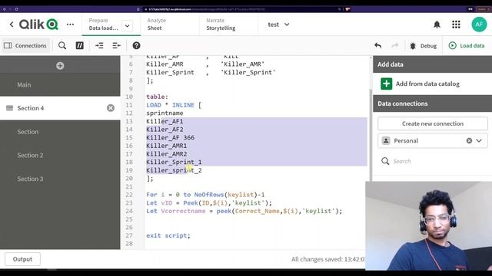Redo the last edit
Viewport: 492px width, 276px height.
coord(395,46)
